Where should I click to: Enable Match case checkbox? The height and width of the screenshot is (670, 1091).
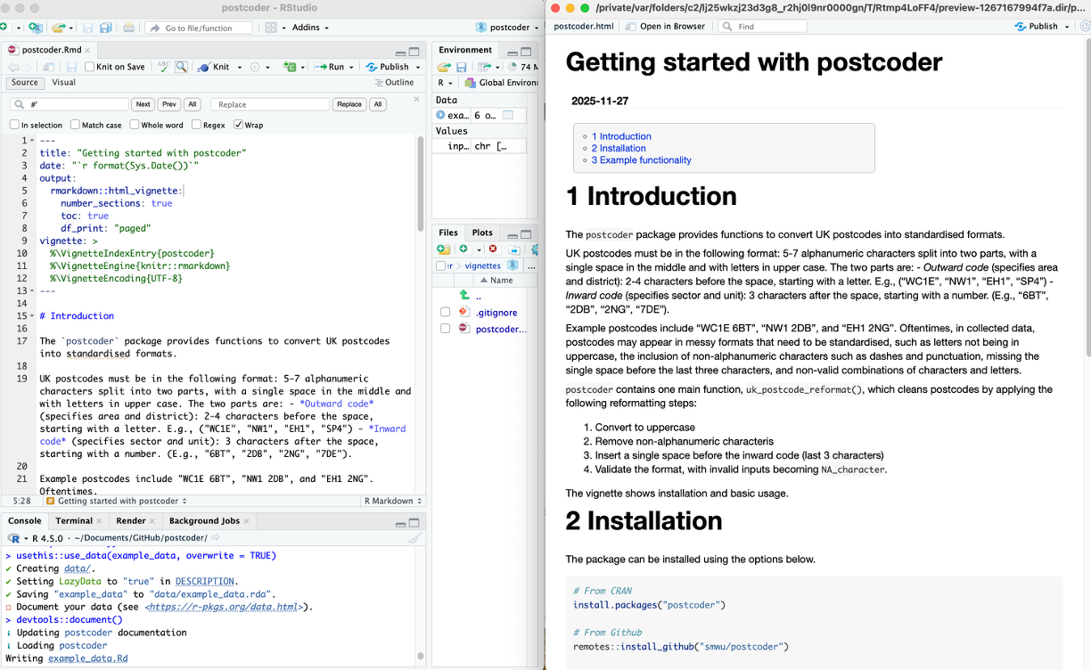point(75,125)
